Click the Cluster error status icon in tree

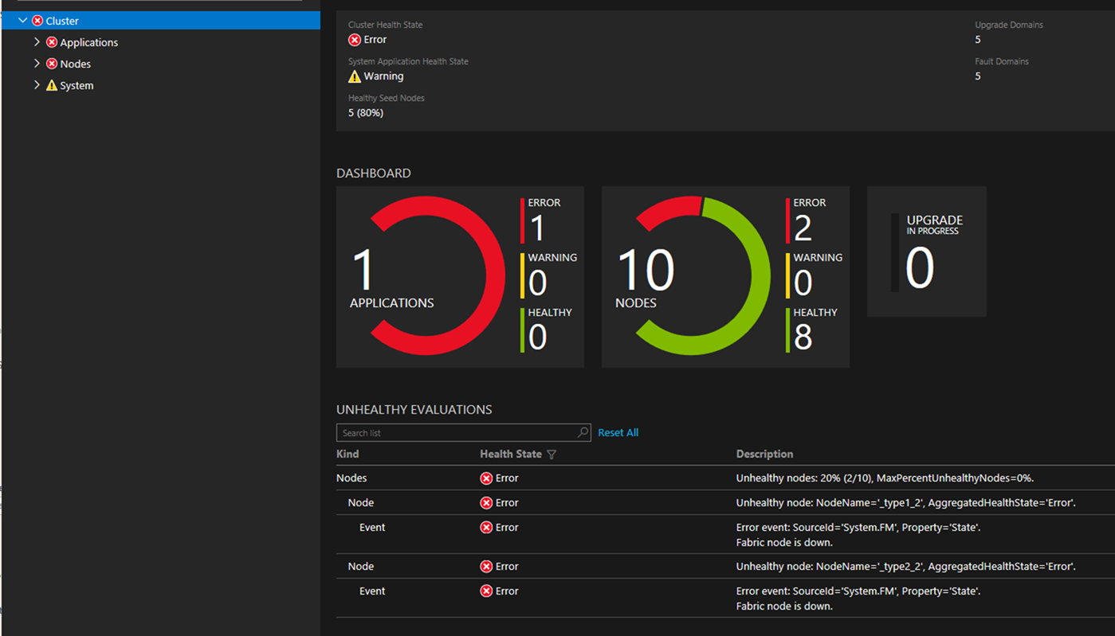pos(37,21)
